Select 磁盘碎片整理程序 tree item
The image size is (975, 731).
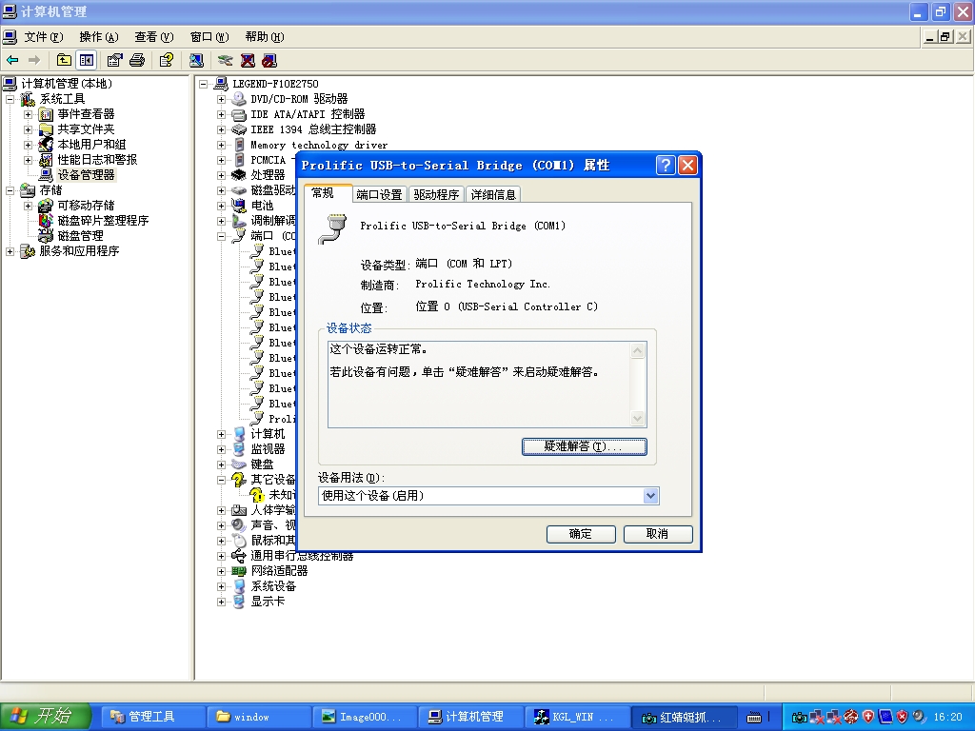point(103,221)
